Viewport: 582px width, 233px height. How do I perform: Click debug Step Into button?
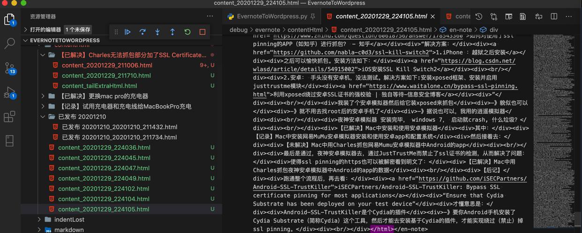[x=157, y=32]
